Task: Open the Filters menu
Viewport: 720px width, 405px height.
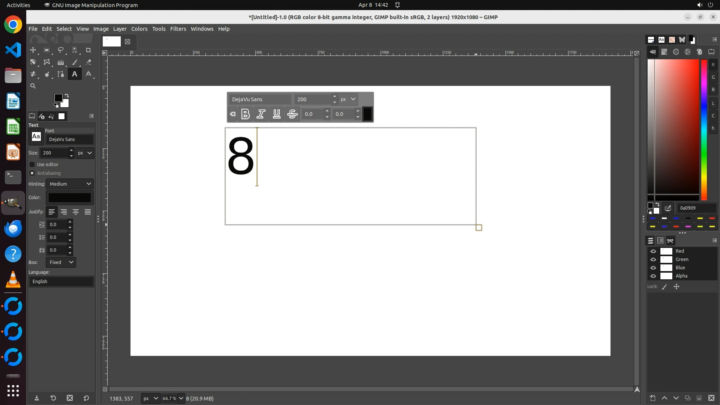Action: 178,29
